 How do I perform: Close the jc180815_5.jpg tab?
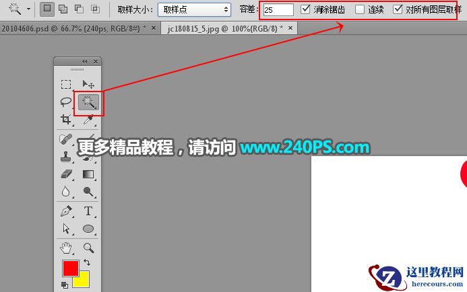(290, 28)
